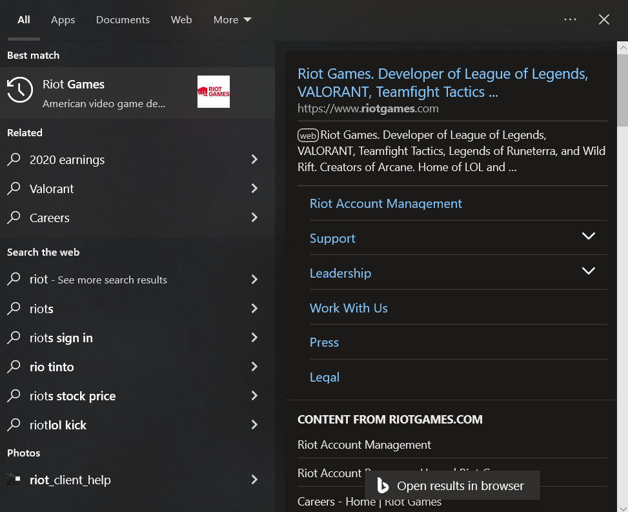Screen dimensions: 628x512
Task: Click the riot_client_help photo file icon
Action: point(14,479)
